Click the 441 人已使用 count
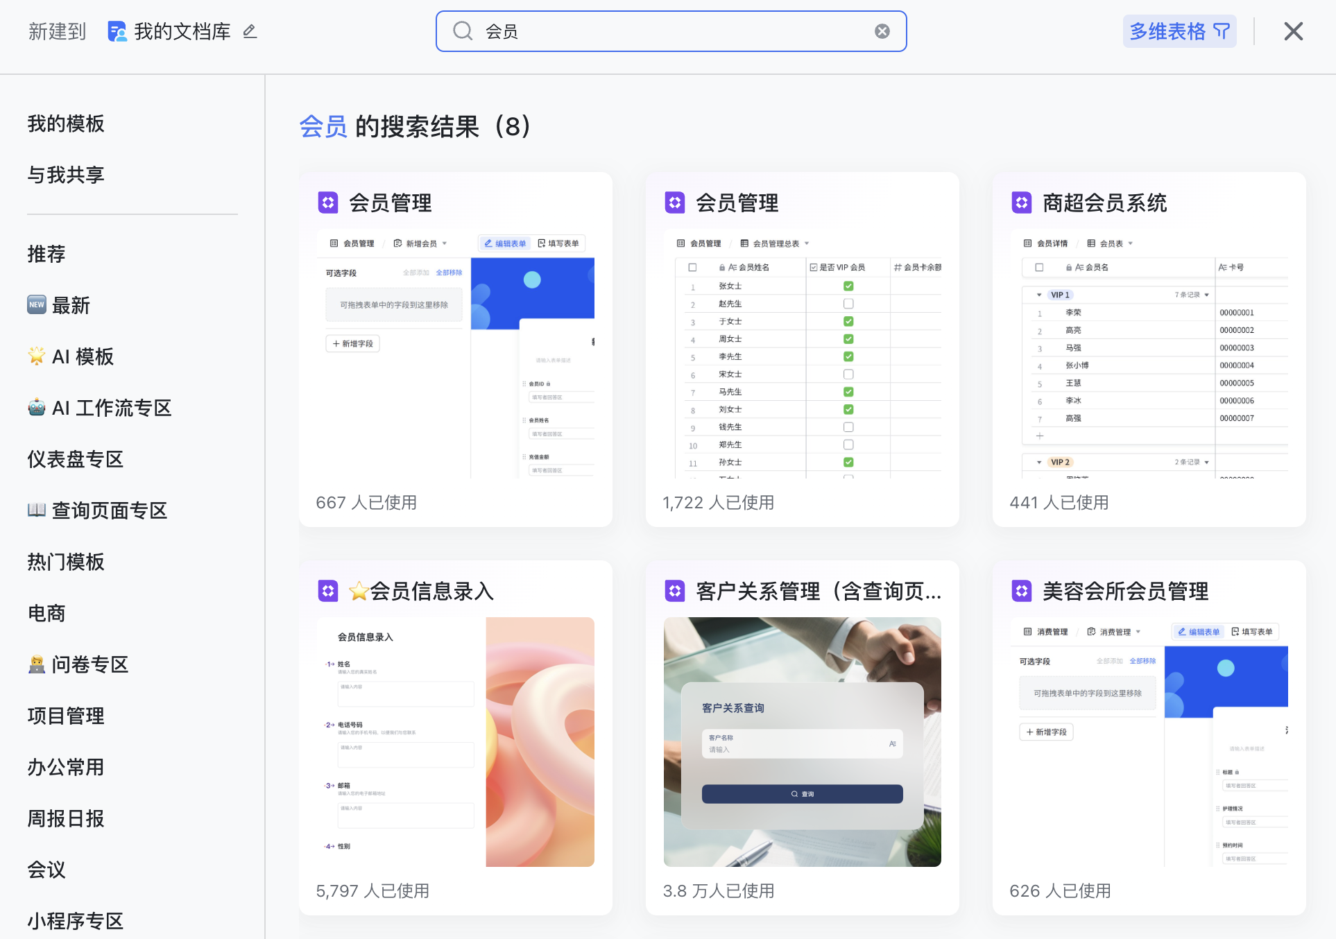Image resolution: width=1336 pixels, height=939 pixels. coord(1059,503)
